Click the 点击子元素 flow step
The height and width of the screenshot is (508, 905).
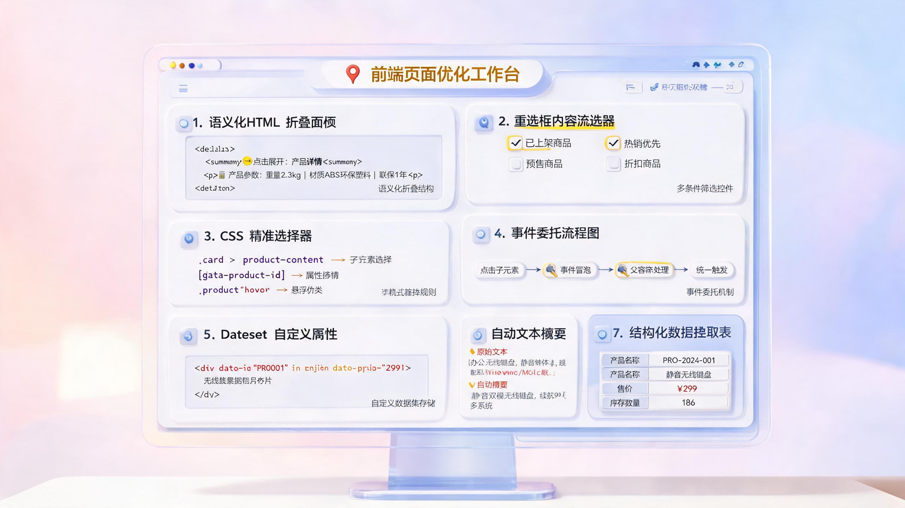point(499,270)
